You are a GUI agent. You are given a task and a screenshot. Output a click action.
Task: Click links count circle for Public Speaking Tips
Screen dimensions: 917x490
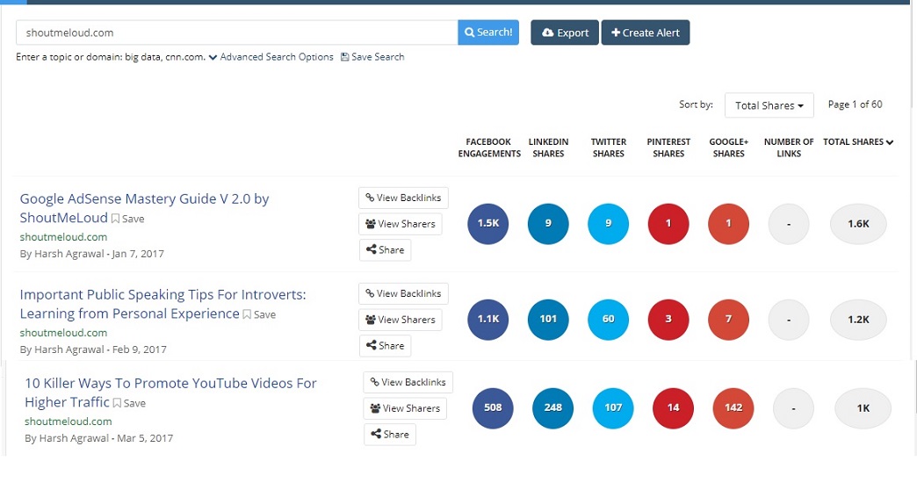pyautogui.click(x=789, y=320)
